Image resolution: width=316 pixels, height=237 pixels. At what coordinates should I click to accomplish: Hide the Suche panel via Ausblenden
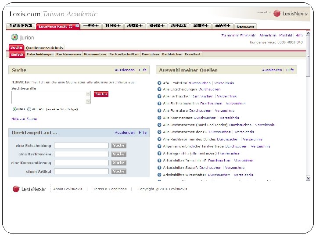(125, 70)
